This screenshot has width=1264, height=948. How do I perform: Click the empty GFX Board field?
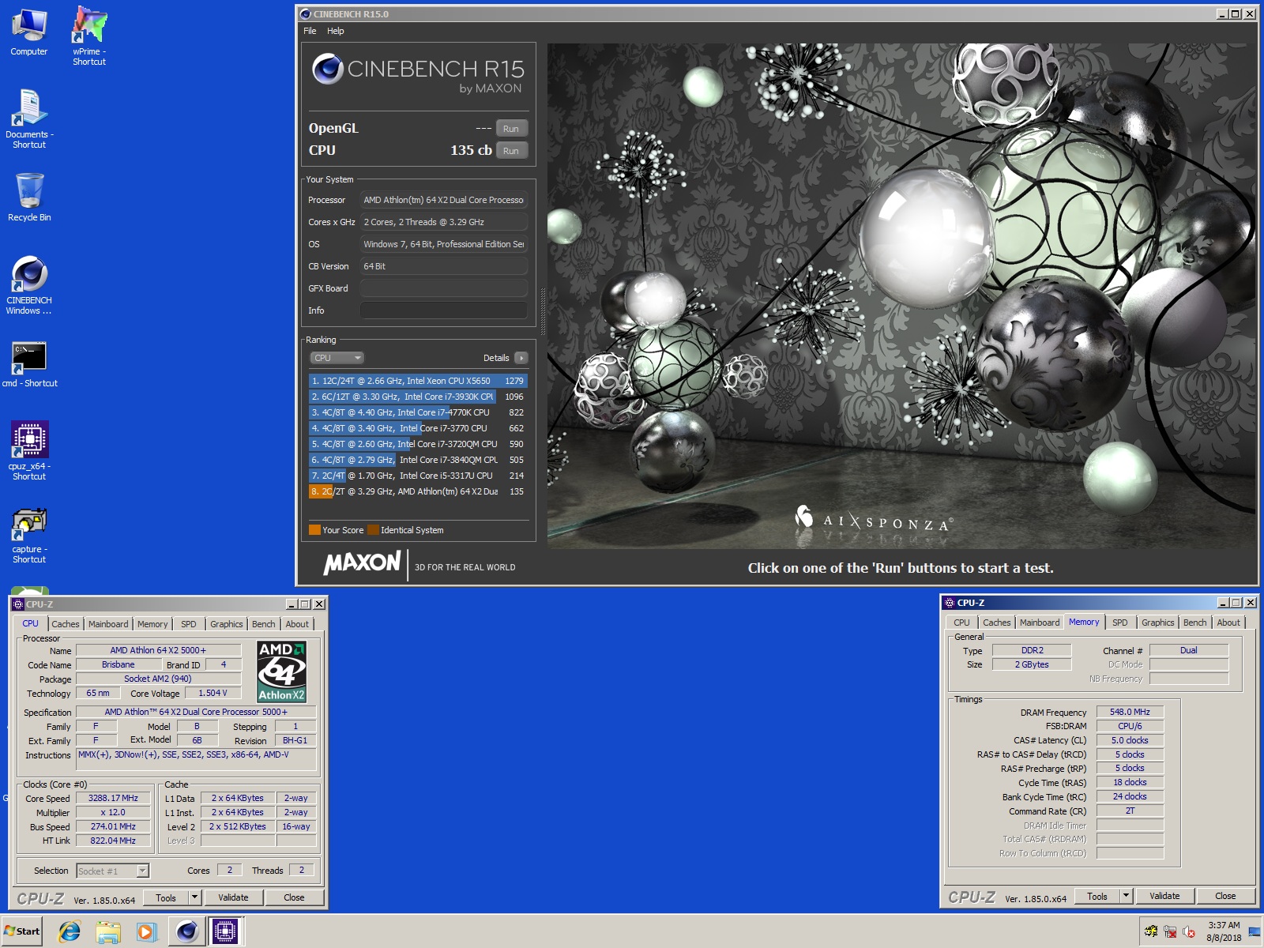tap(444, 288)
